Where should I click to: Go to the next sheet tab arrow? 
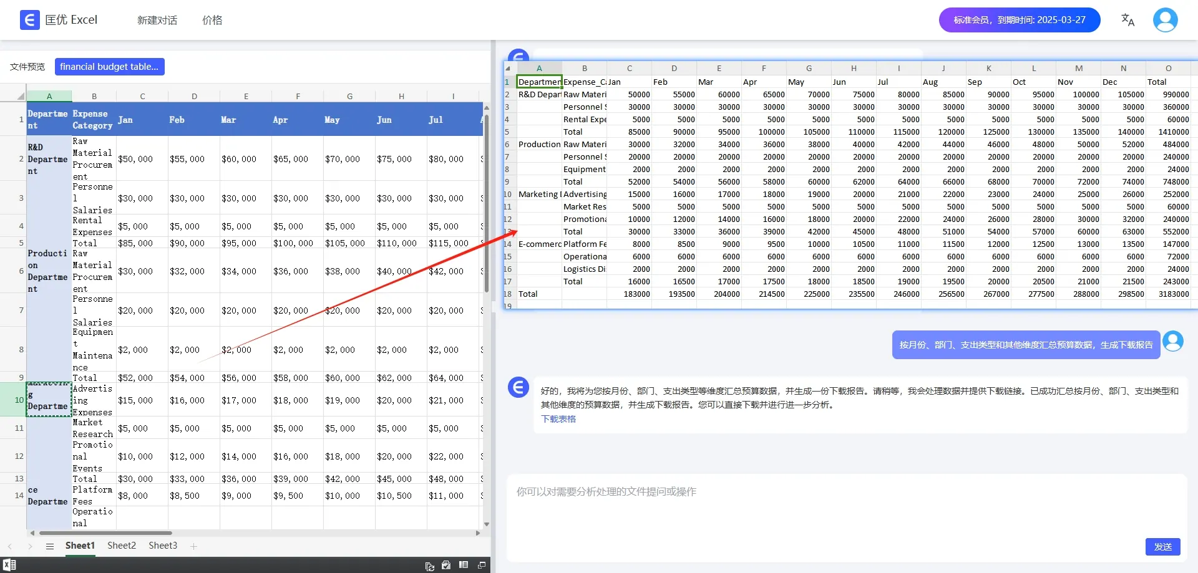30,546
